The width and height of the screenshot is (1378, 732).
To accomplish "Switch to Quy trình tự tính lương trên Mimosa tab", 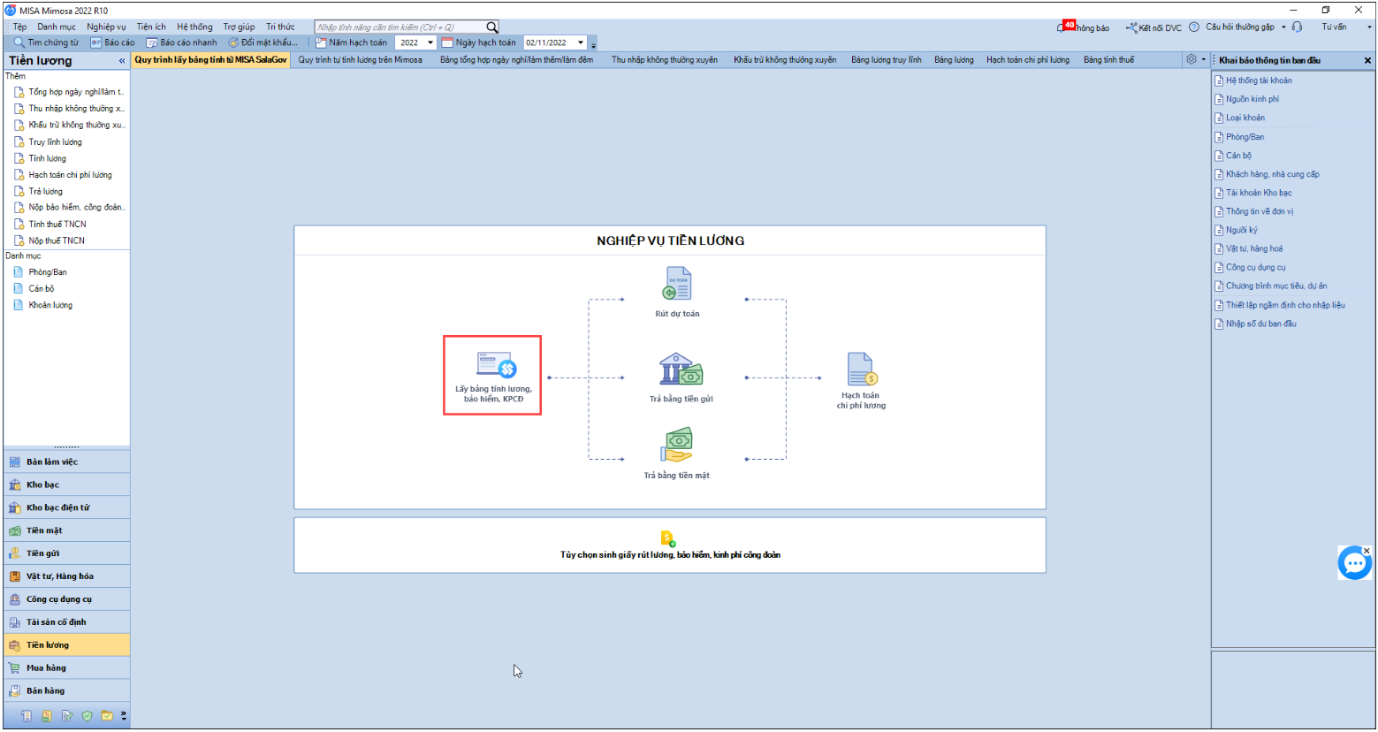I will (361, 60).
